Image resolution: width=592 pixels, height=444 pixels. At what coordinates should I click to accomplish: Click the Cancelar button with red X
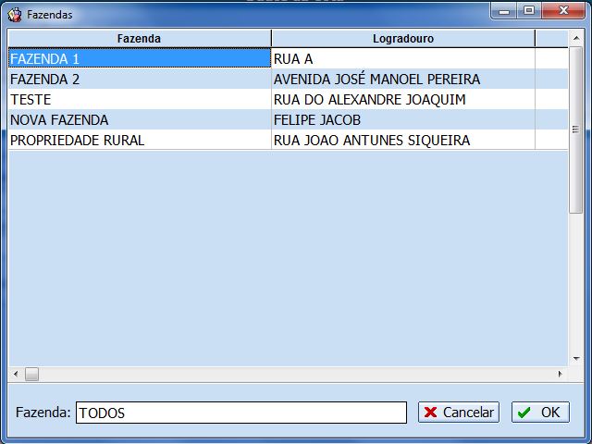click(458, 413)
